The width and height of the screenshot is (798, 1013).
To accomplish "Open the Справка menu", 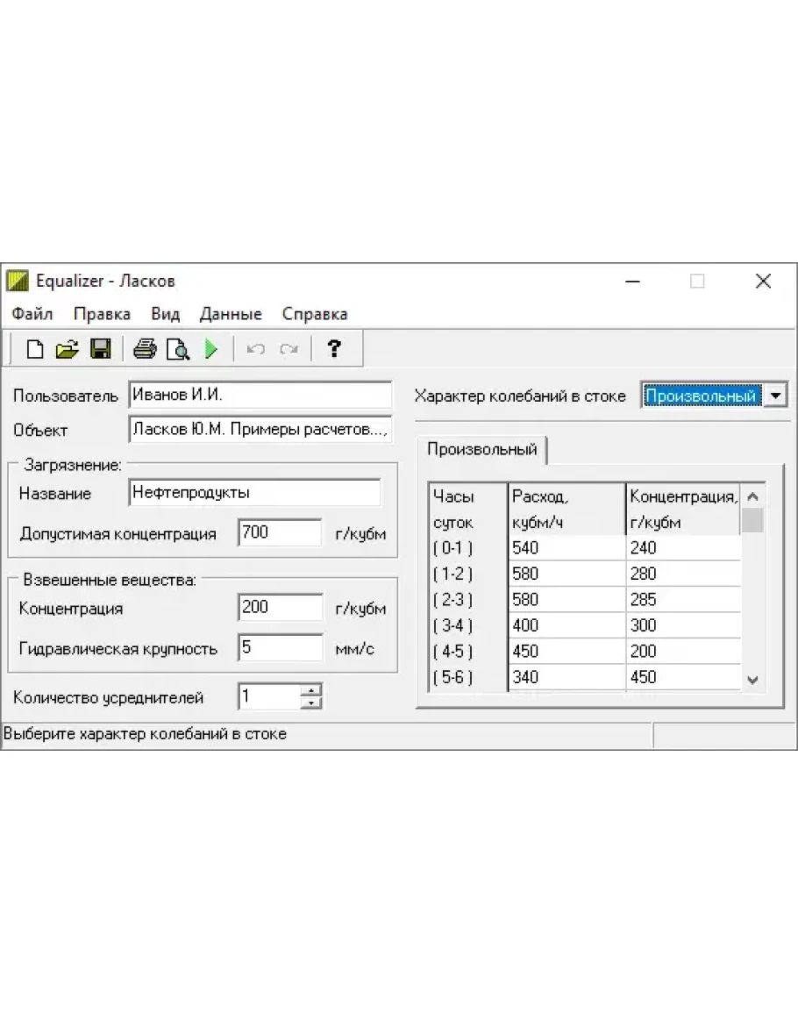I will click(315, 314).
